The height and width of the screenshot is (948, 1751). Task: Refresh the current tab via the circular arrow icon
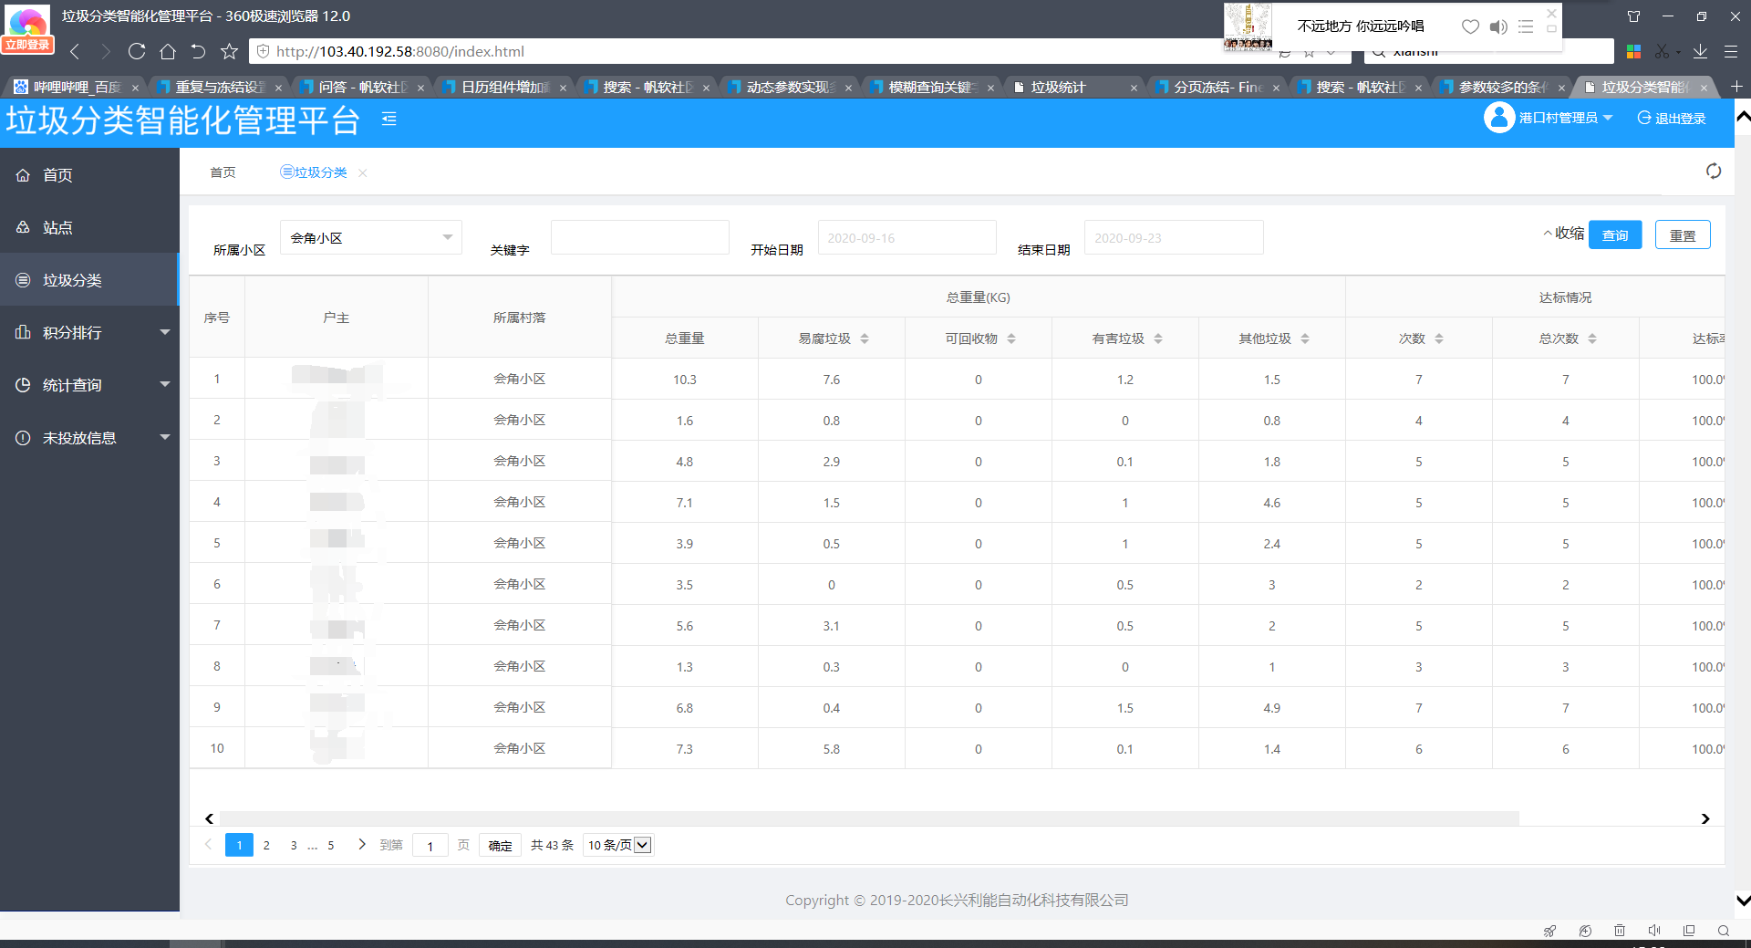pyautogui.click(x=1714, y=172)
